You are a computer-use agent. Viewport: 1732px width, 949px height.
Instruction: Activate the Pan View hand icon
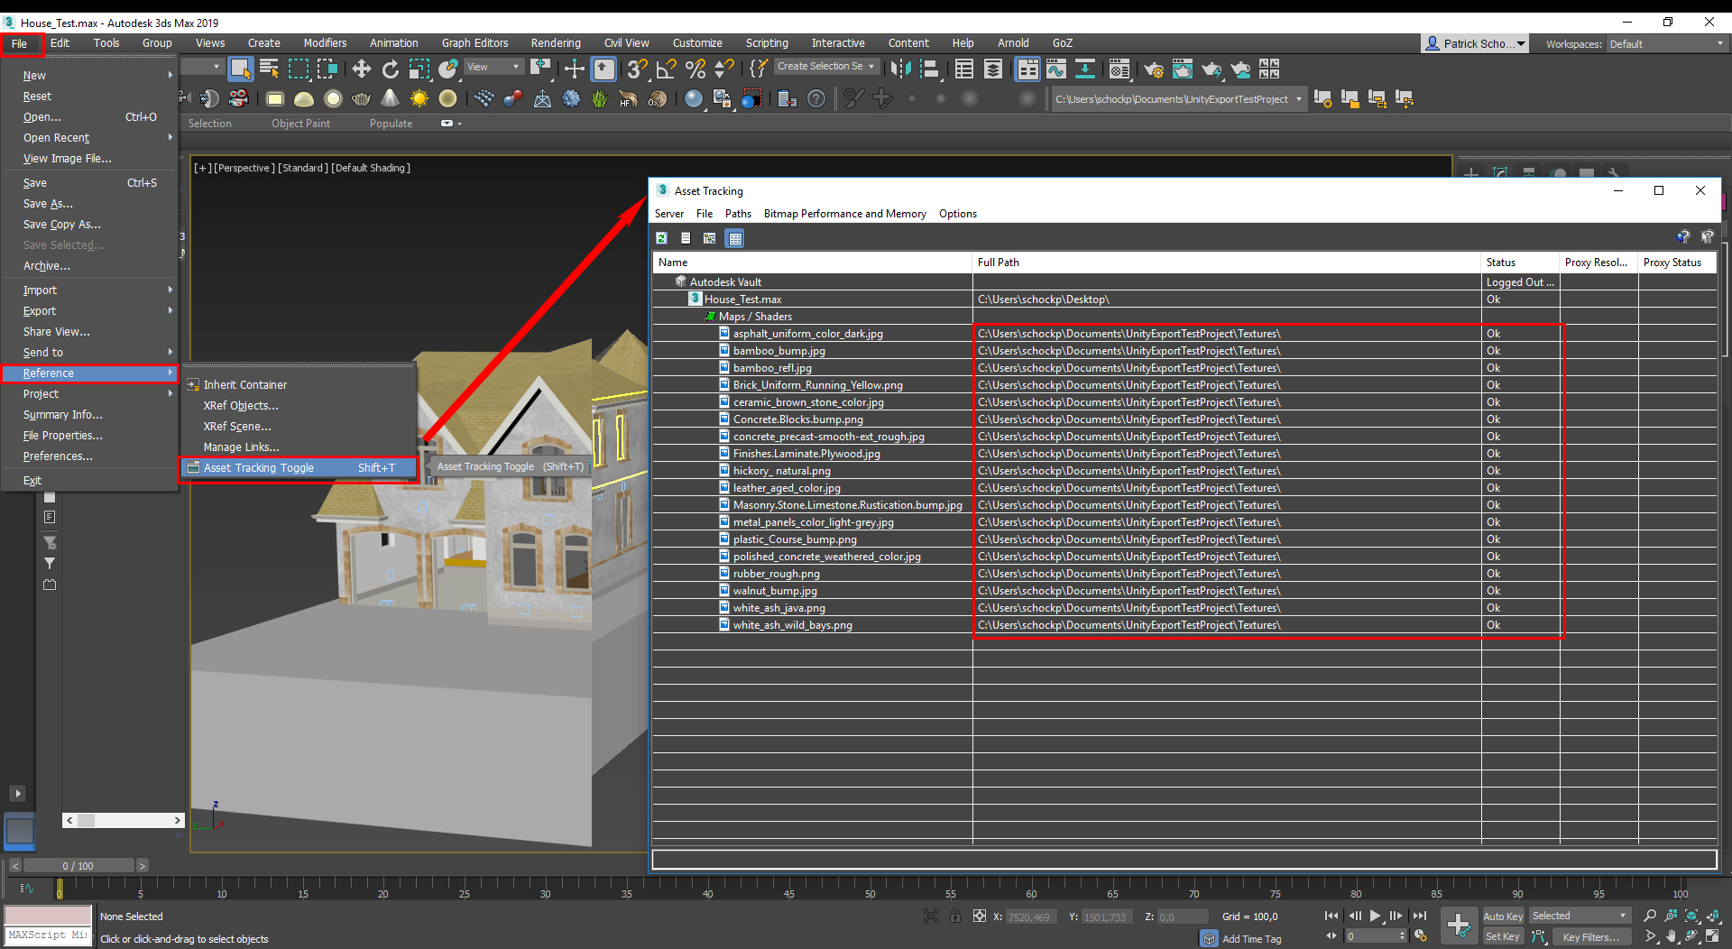pyautogui.click(x=1672, y=936)
